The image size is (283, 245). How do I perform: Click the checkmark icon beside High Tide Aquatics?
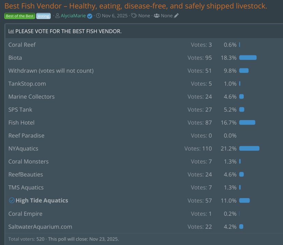click(x=12, y=200)
